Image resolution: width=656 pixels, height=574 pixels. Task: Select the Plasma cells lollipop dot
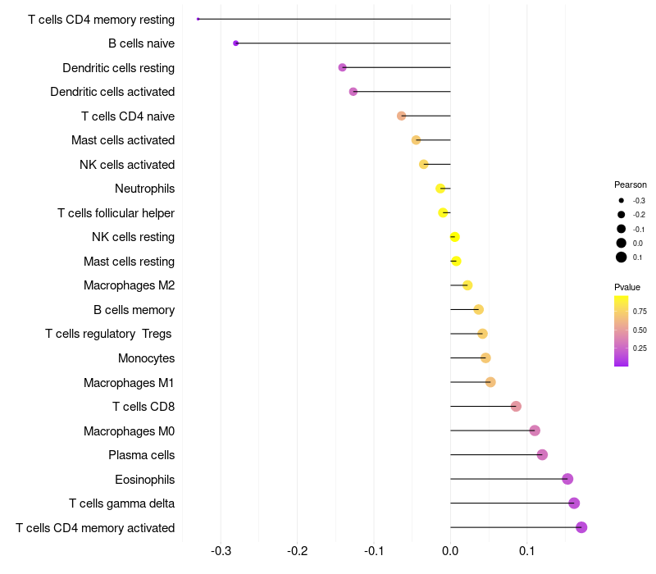542,454
